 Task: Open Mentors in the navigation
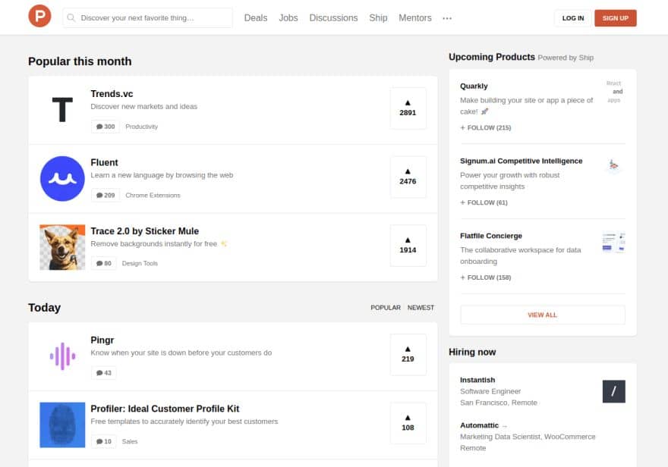415,18
